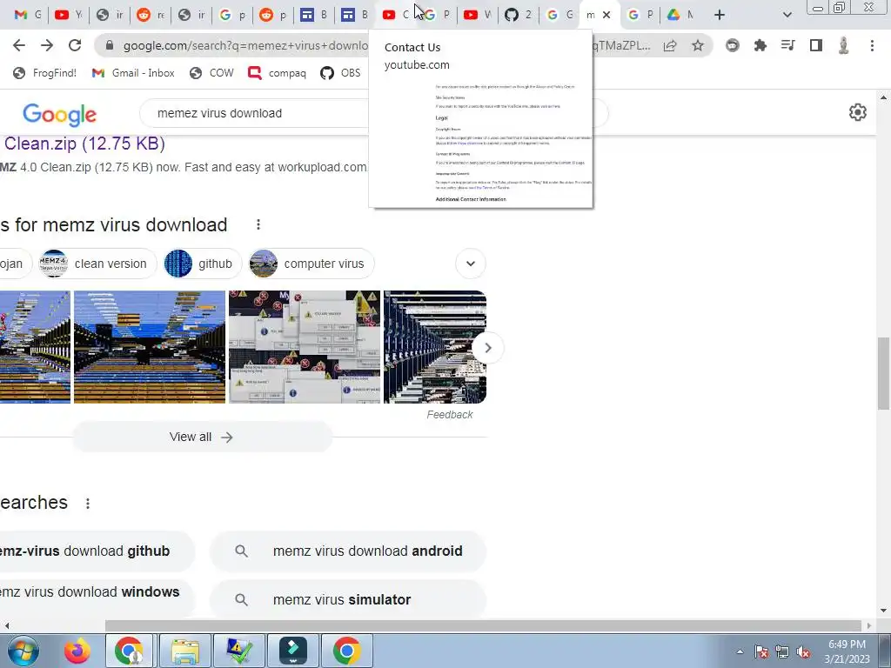Bookmark this page with the star icon
891x668 pixels.
tap(698, 45)
